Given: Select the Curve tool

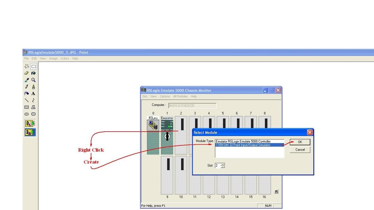Looking at the screenshot, I should 33,100.
